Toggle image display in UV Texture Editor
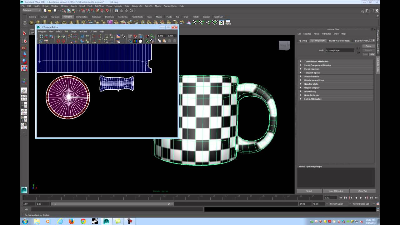The image size is (400, 225). click(x=118, y=36)
